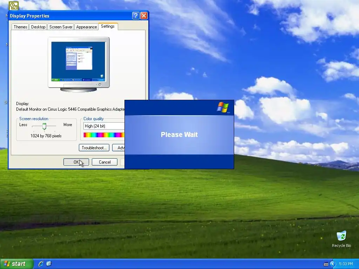
Task: Click the help question mark button
Action: pyautogui.click(x=136, y=15)
